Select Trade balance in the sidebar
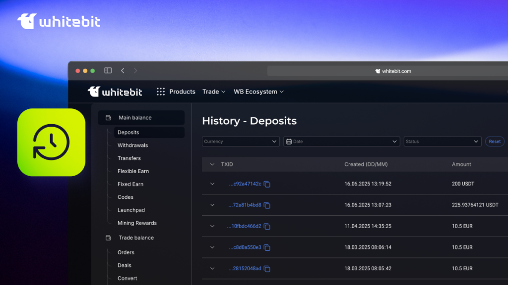 pos(136,238)
